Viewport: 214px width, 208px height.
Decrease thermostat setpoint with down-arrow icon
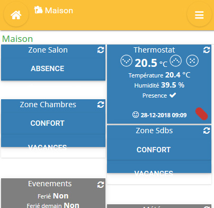(x=127, y=60)
